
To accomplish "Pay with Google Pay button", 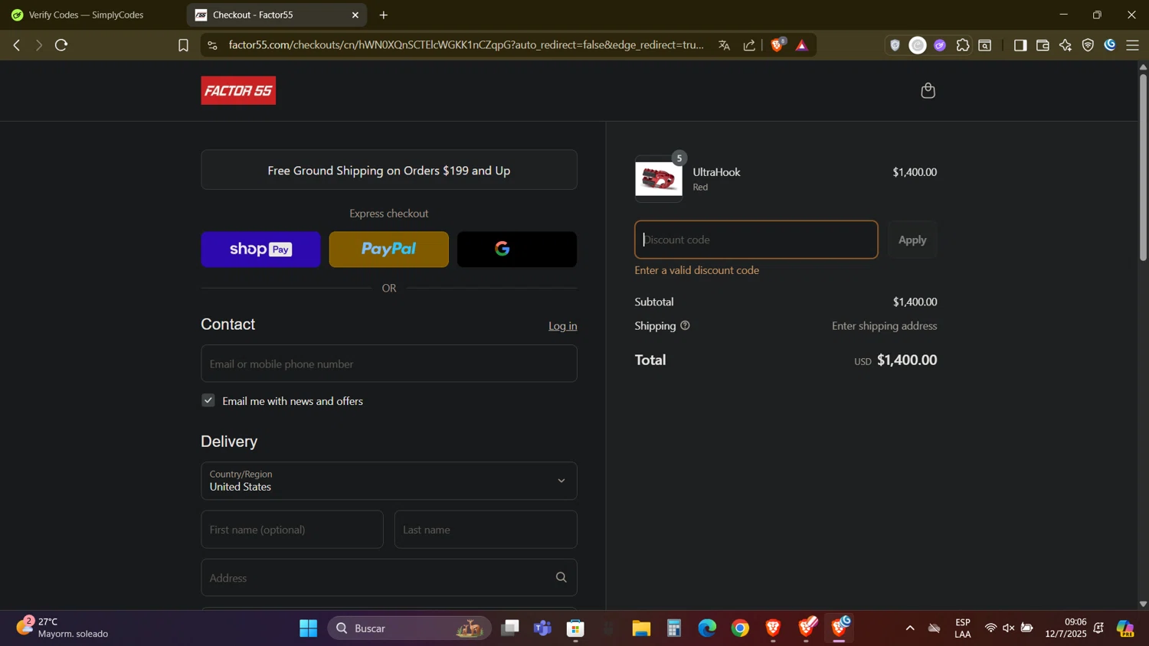I will point(517,250).
